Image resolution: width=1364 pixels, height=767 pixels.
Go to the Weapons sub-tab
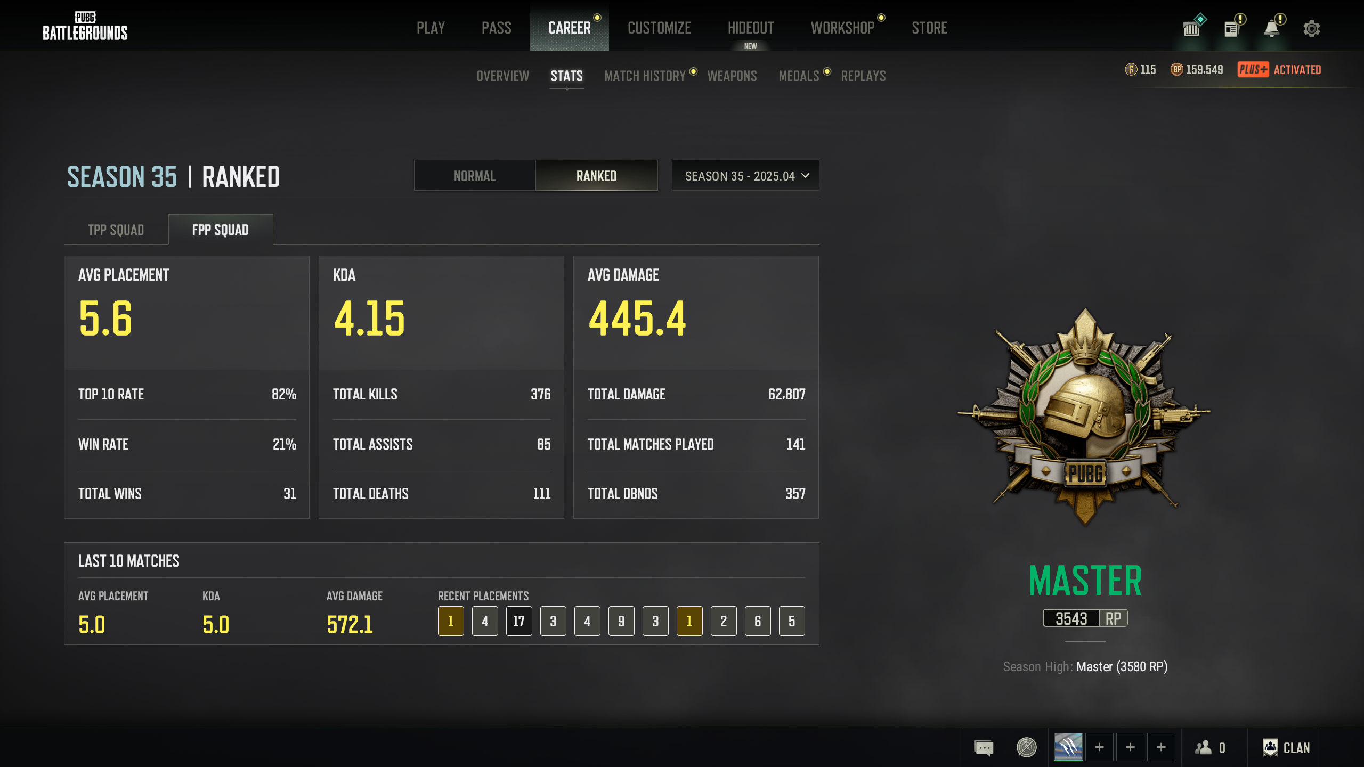(732, 76)
